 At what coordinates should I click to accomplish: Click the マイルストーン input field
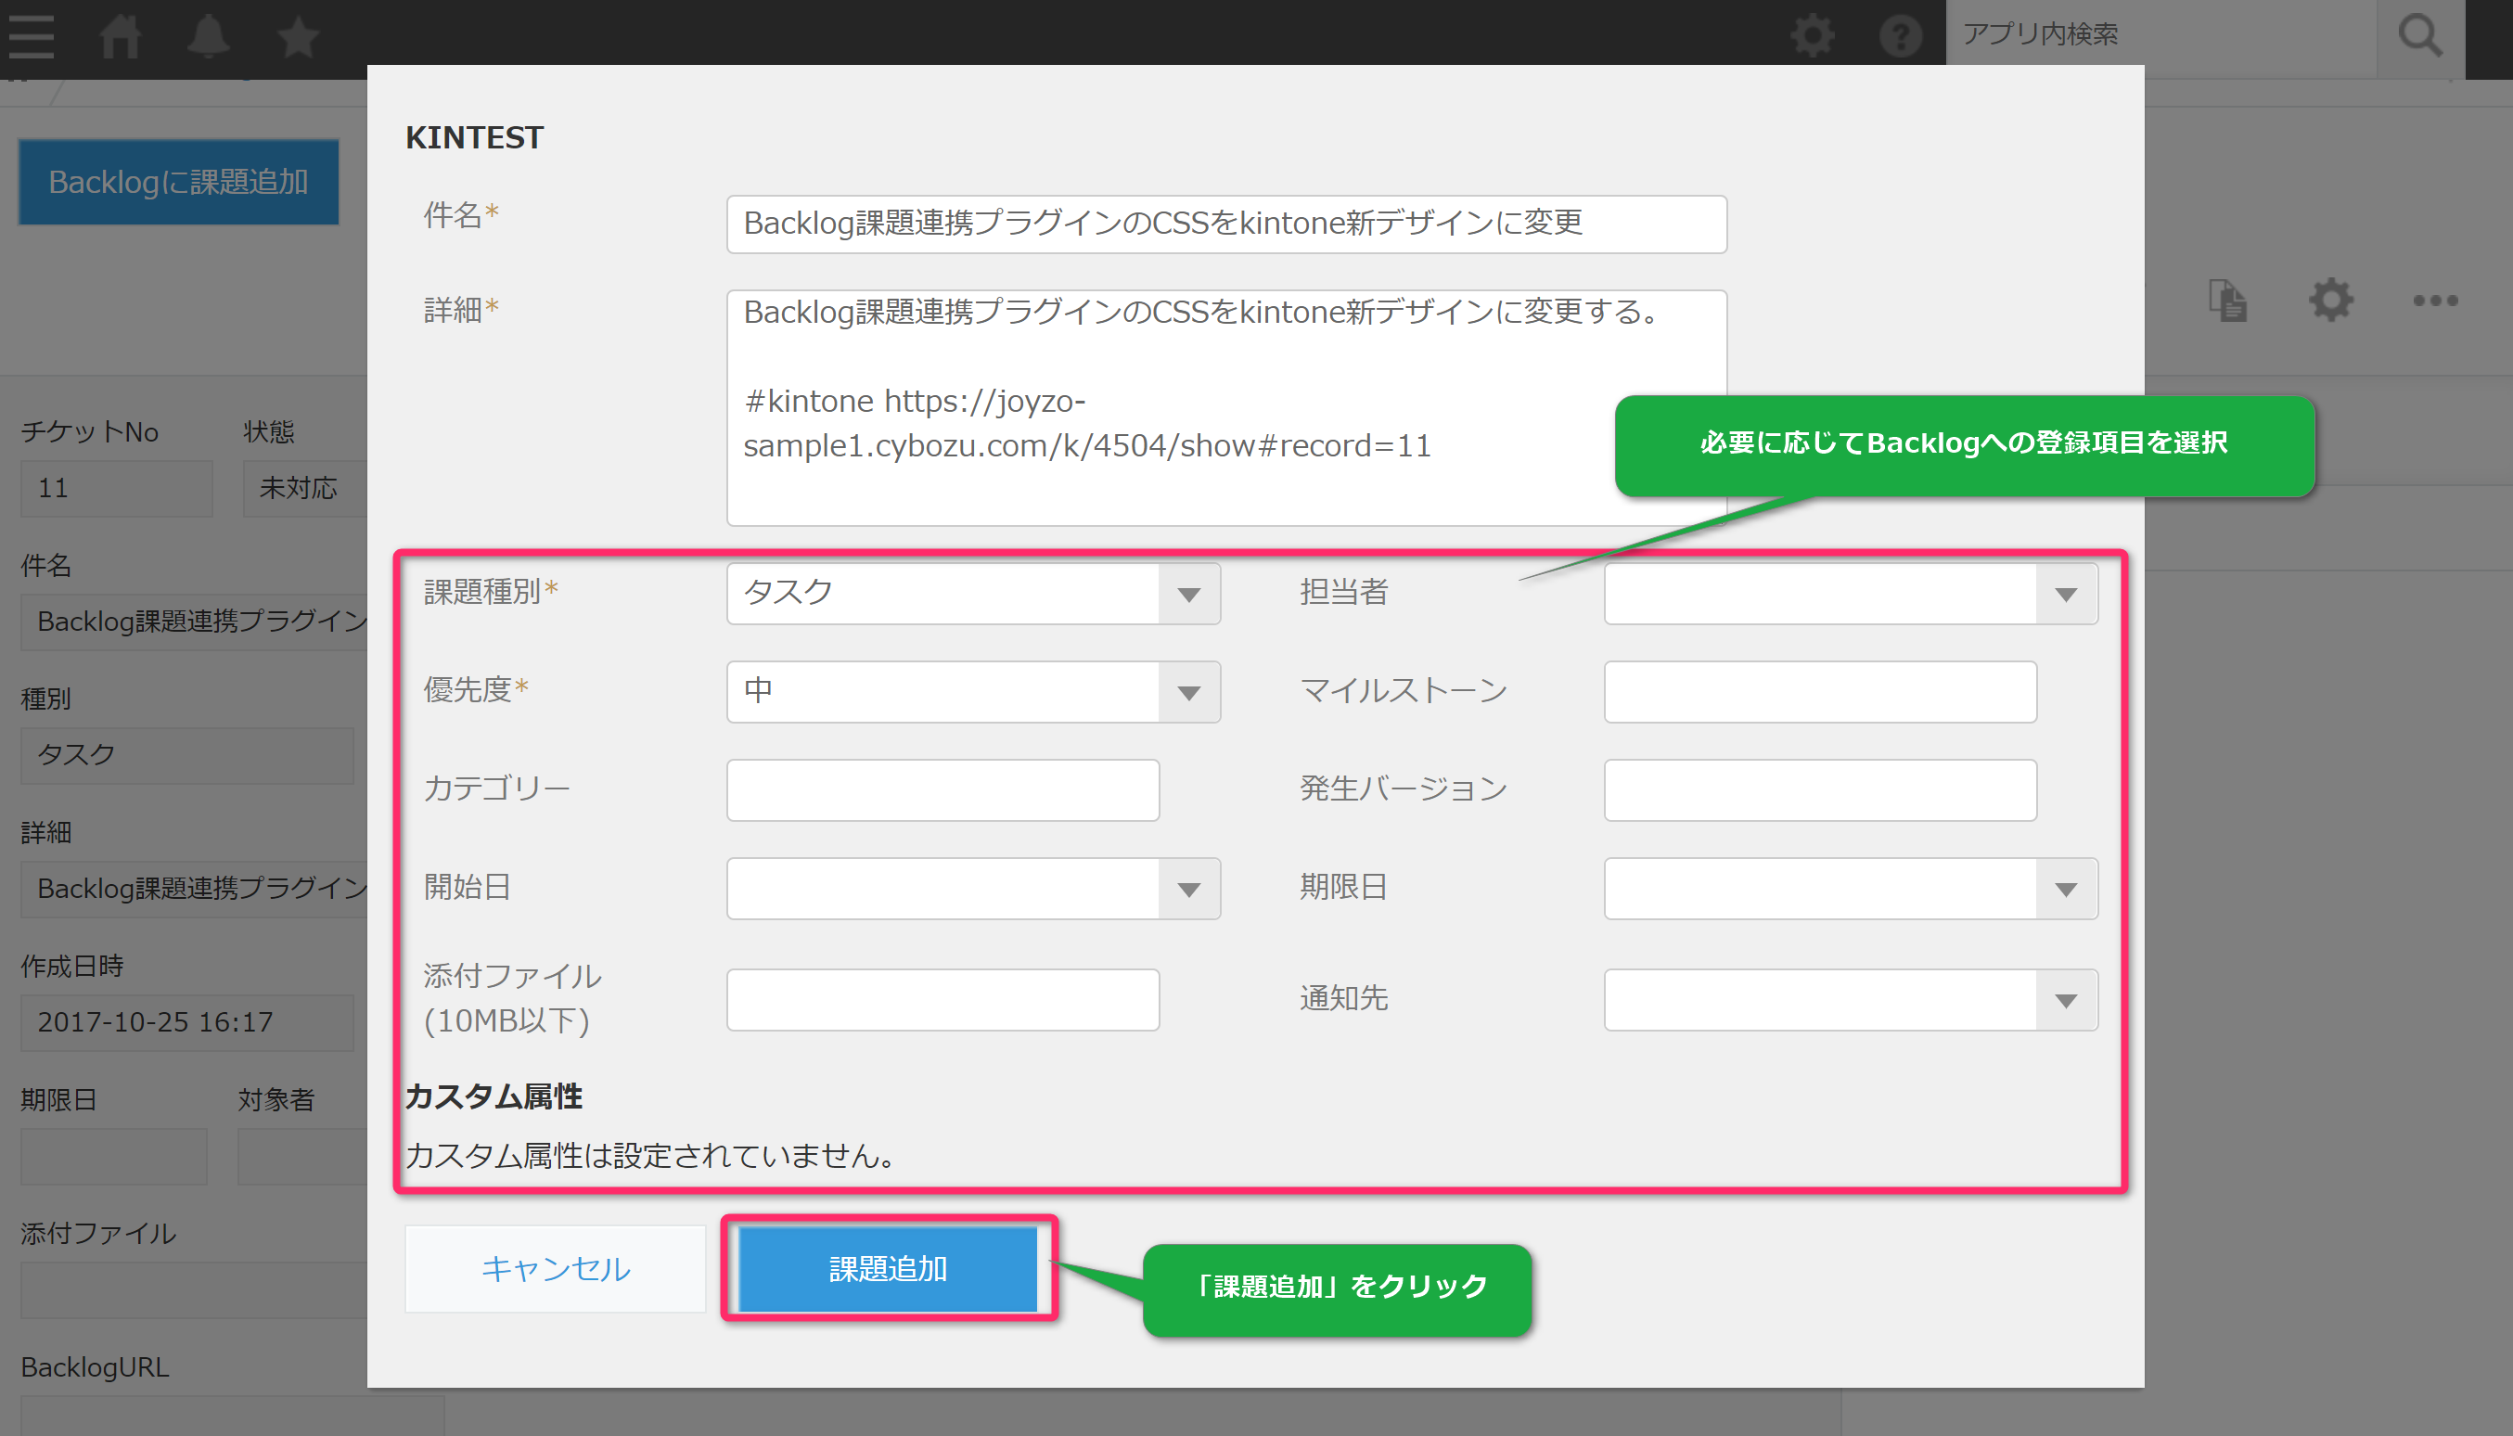1820,691
